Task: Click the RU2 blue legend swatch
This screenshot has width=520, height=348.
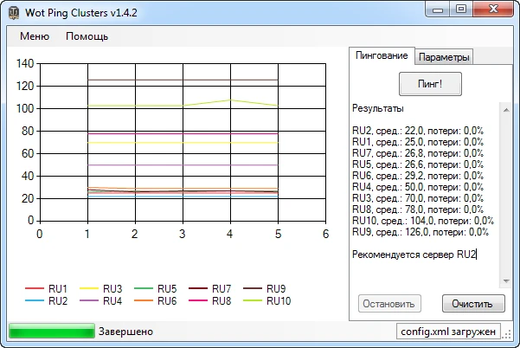Action: [34, 301]
